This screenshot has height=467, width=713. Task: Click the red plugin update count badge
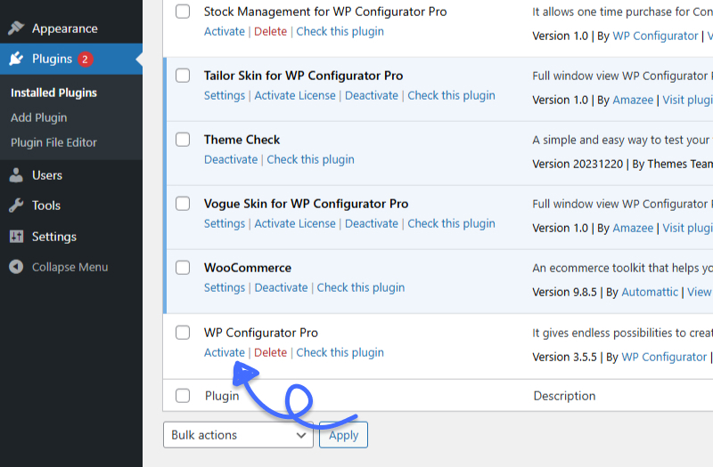(x=85, y=59)
